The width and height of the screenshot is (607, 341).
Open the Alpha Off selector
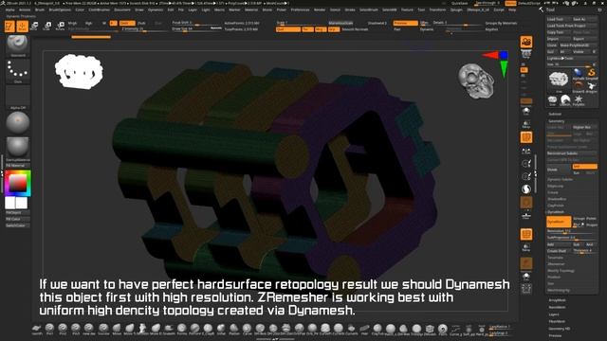(17, 97)
